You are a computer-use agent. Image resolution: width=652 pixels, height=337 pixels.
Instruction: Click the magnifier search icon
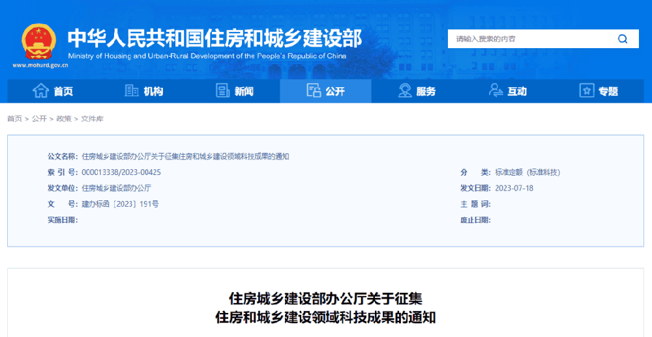(623, 39)
